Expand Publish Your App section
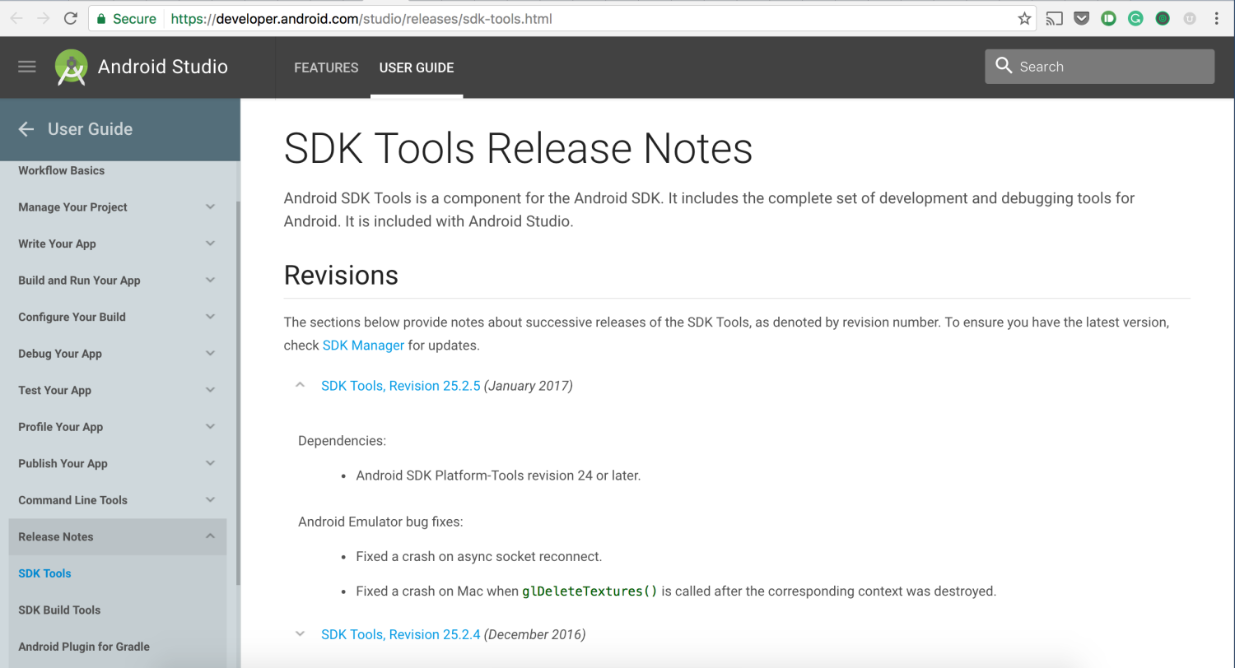 pyautogui.click(x=210, y=463)
